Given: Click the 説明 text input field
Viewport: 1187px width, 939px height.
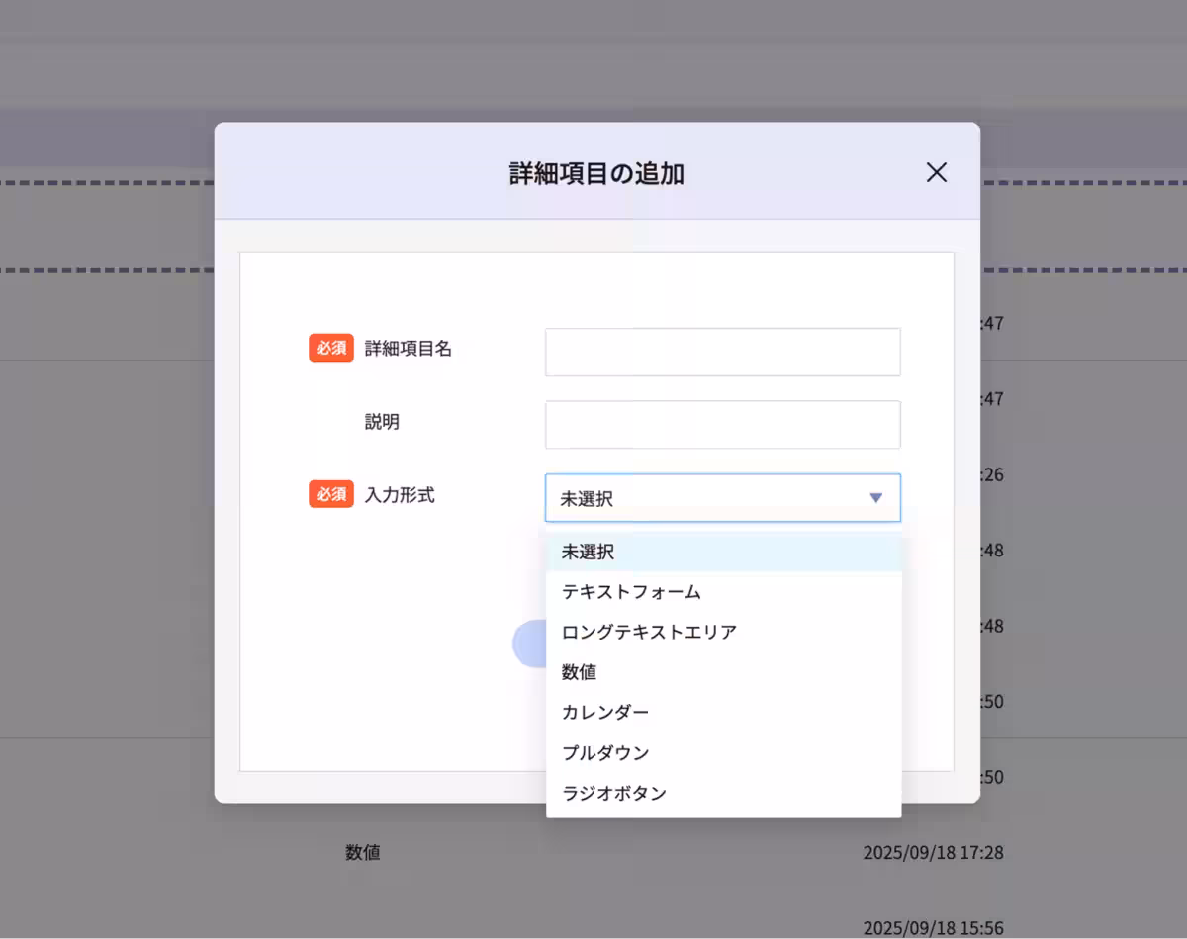Looking at the screenshot, I should tap(722, 424).
